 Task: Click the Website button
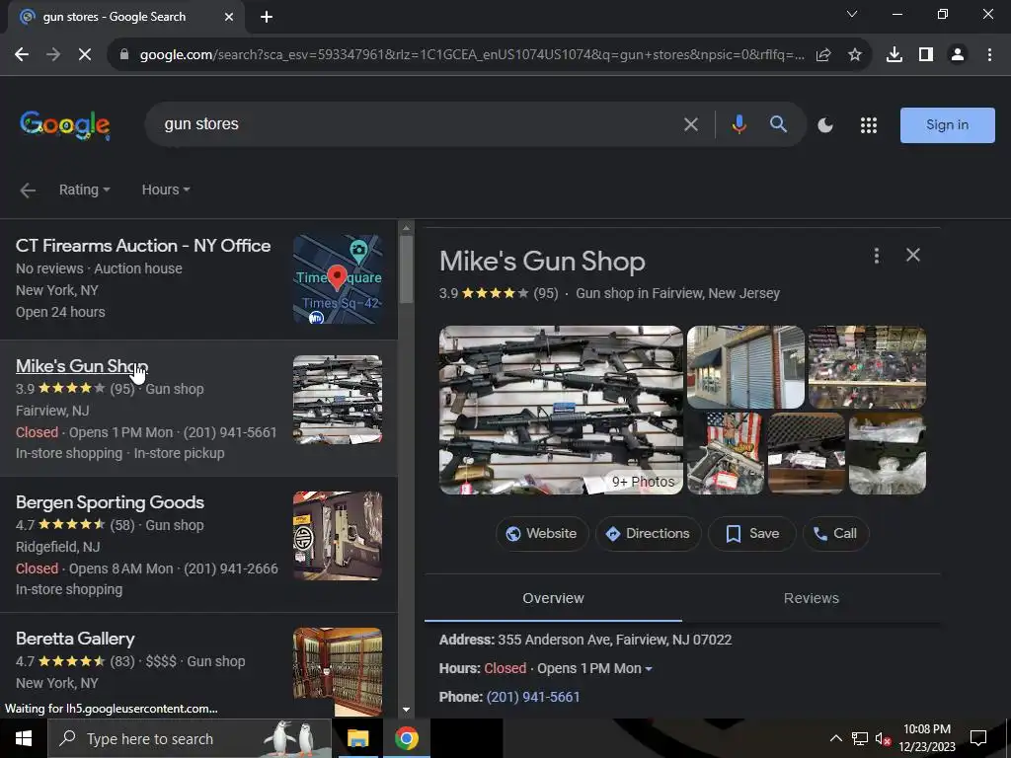(542, 534)
